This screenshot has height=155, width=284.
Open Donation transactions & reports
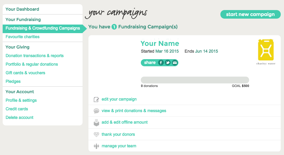pyautogui.click(x=35, y=56)
